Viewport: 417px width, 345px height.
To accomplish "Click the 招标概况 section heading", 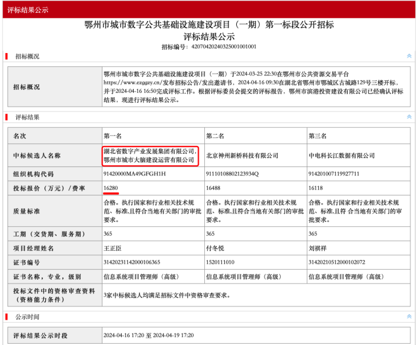I will click(x=27, y=56).
